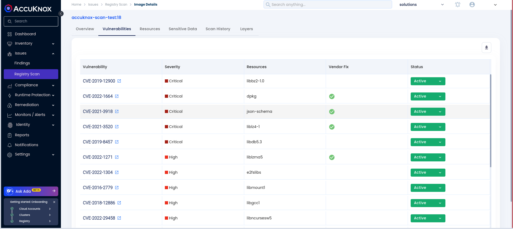Click the sidebar Search field
Viewport: 513px width, 229px height.
(x=31, y=21)
